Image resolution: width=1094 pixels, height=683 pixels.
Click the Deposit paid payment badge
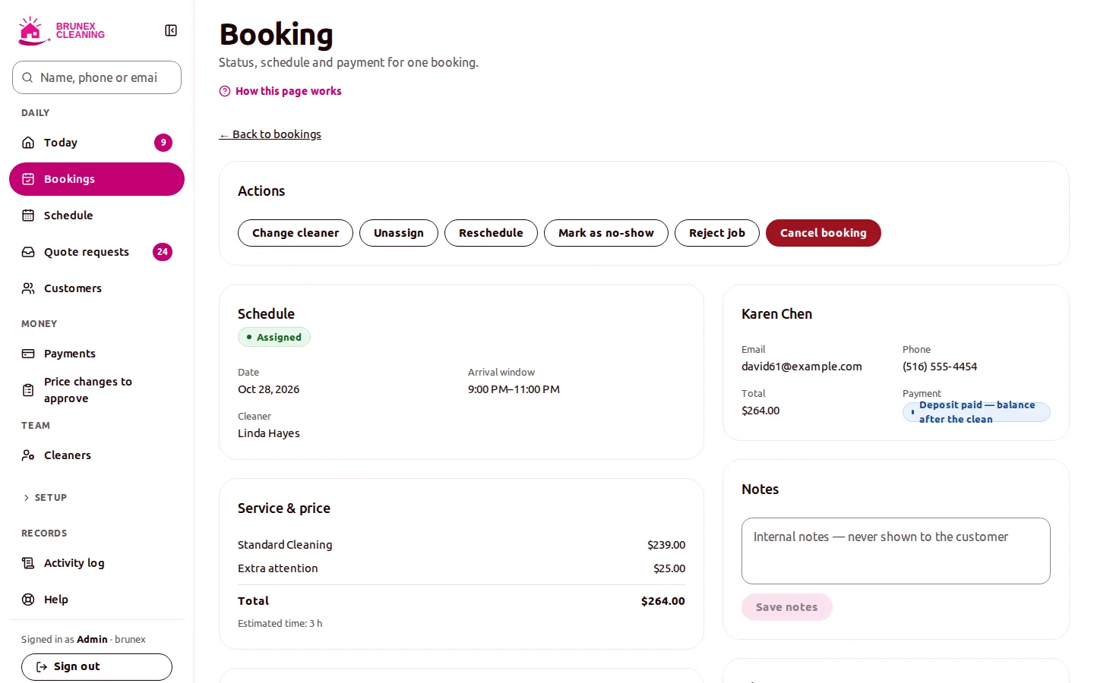tap(976, 412)
